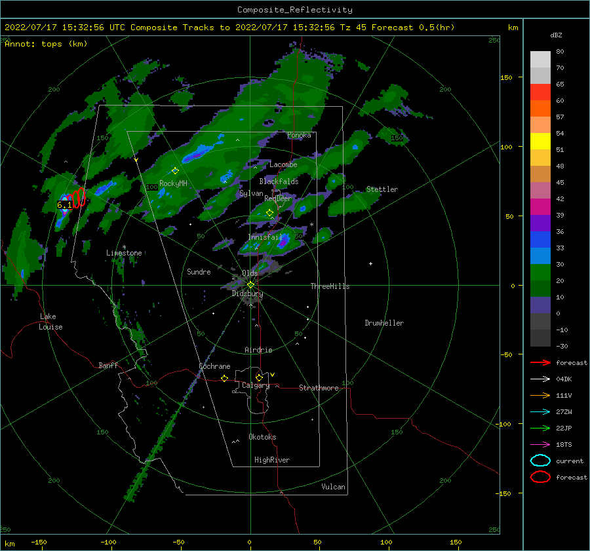Click the Okotoks label
Screen dimensions: 590x551
coord(262,437)
